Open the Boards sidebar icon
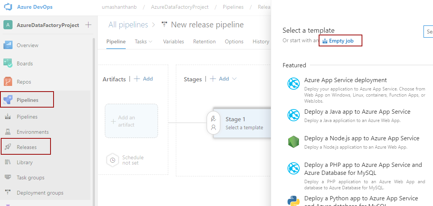 click(x=8, y=63)
